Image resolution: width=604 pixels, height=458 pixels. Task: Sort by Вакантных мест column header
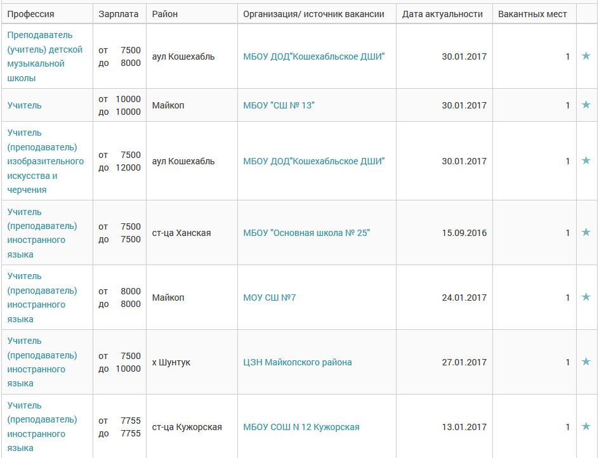coord(532,14)
